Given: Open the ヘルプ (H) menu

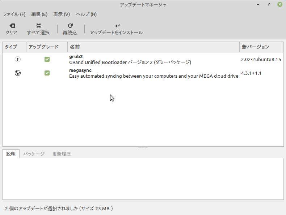Looking at the screenshot, I should [86, 14].
